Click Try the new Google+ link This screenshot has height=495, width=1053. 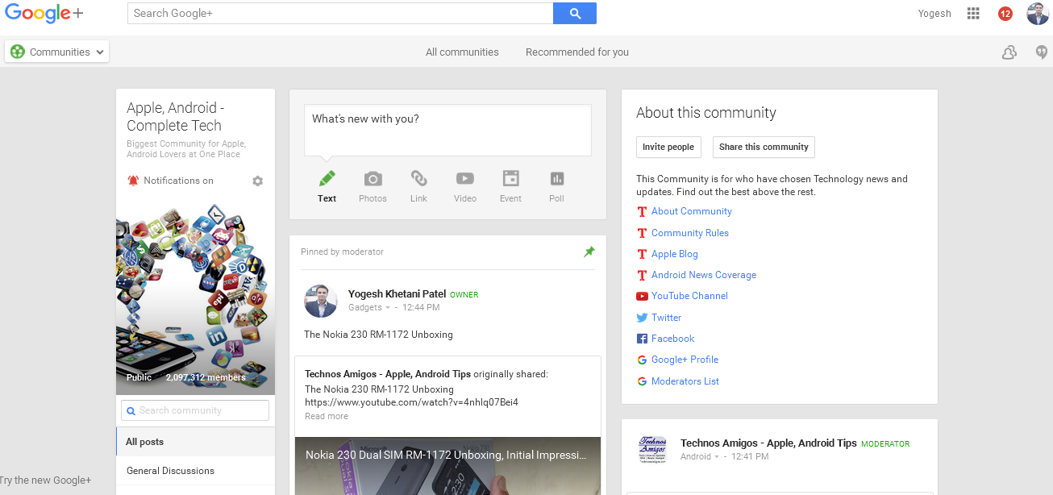(x=46, y=480)
